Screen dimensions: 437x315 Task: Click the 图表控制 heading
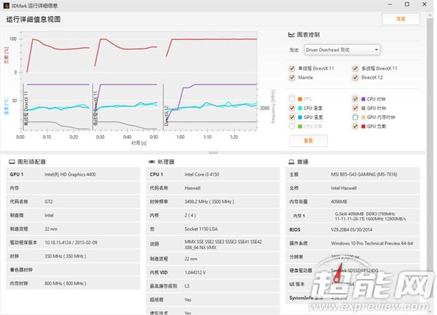click(x=308, y=35)
